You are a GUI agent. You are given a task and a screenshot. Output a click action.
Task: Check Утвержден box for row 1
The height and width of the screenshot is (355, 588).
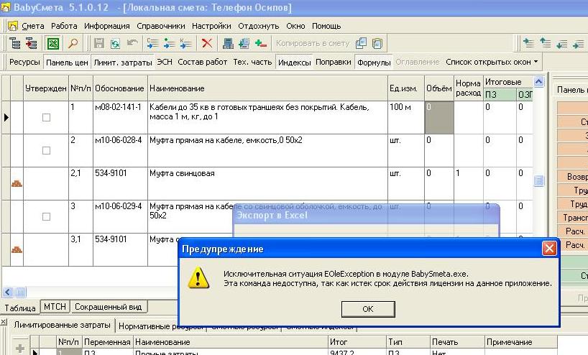click(46, 117)
